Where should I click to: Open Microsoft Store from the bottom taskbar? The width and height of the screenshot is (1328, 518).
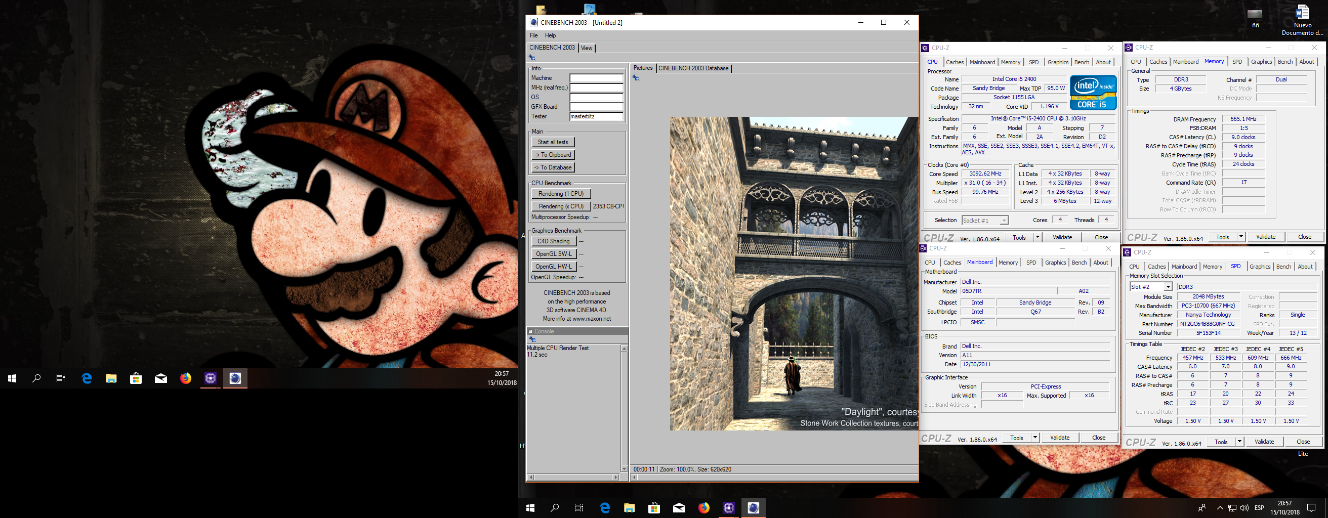coord(654,508)
